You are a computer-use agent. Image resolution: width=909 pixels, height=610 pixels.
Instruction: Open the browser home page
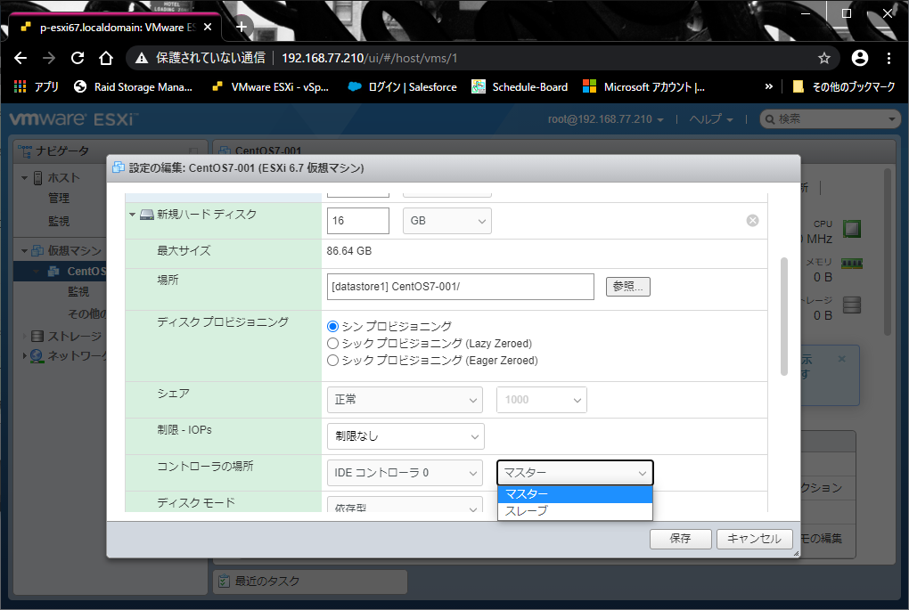tap(105, 58)
